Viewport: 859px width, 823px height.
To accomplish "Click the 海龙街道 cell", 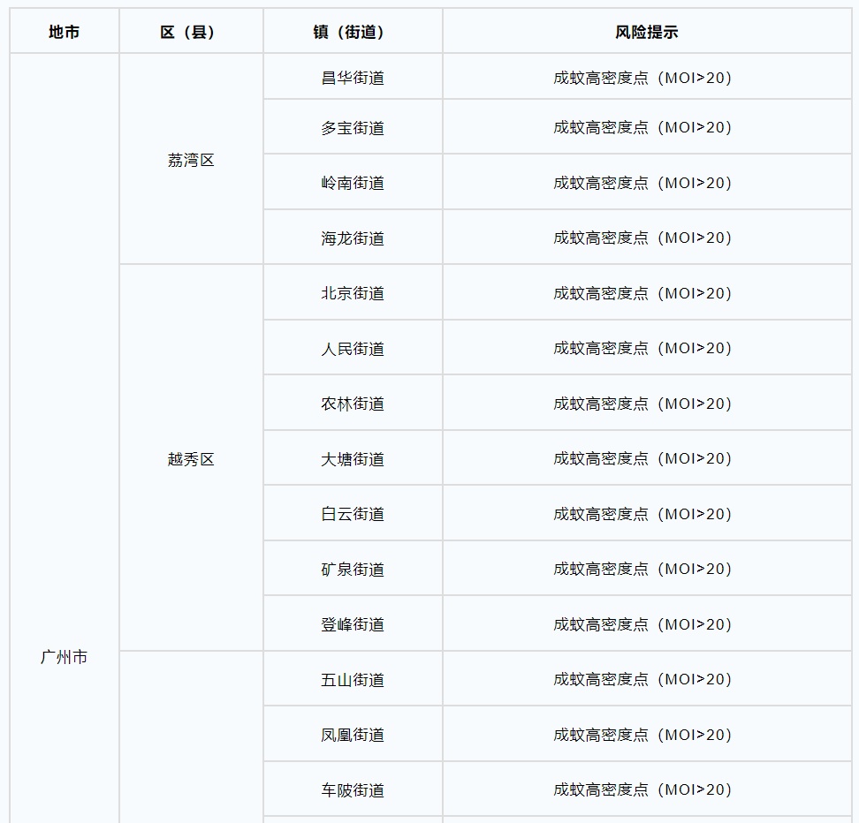I will click(352, 237).
